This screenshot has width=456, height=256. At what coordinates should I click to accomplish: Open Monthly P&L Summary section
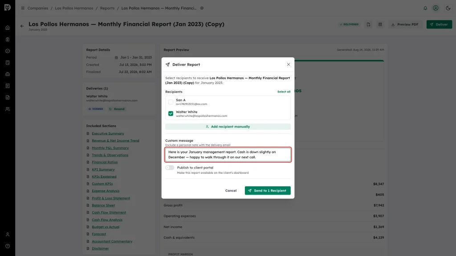point(110,148)
